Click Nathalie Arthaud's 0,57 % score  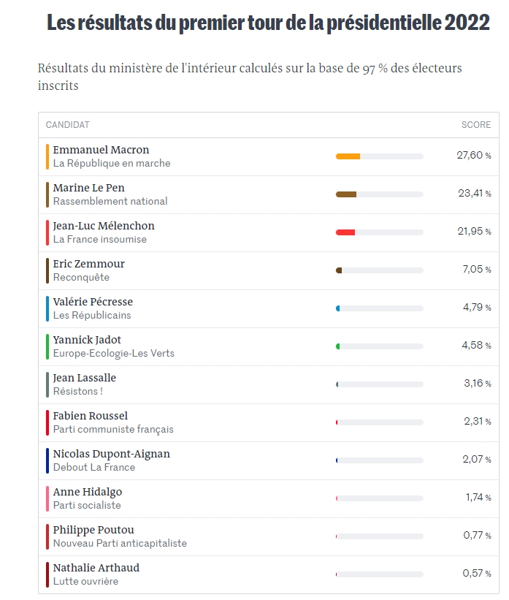point(477,574)
